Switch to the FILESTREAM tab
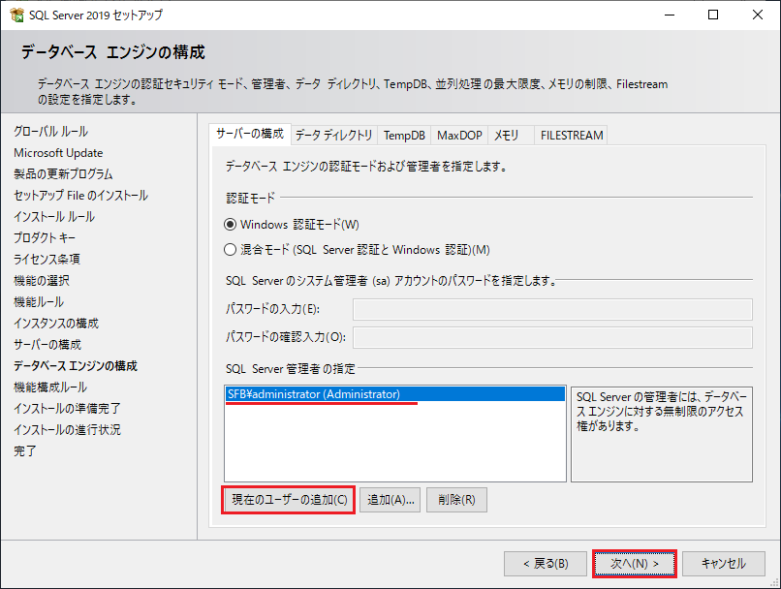The width and height of the screenshot is (781, 589). pos(571,135)
